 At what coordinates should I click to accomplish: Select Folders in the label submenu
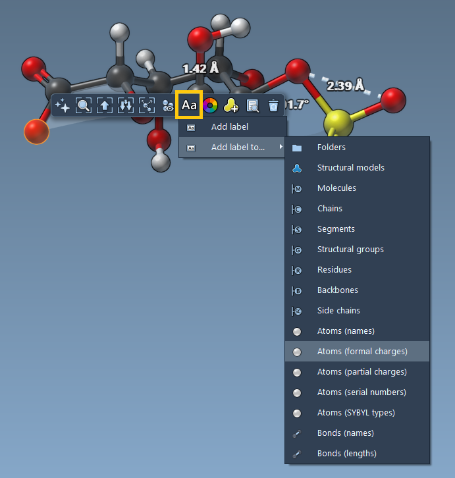coord(331,147)
